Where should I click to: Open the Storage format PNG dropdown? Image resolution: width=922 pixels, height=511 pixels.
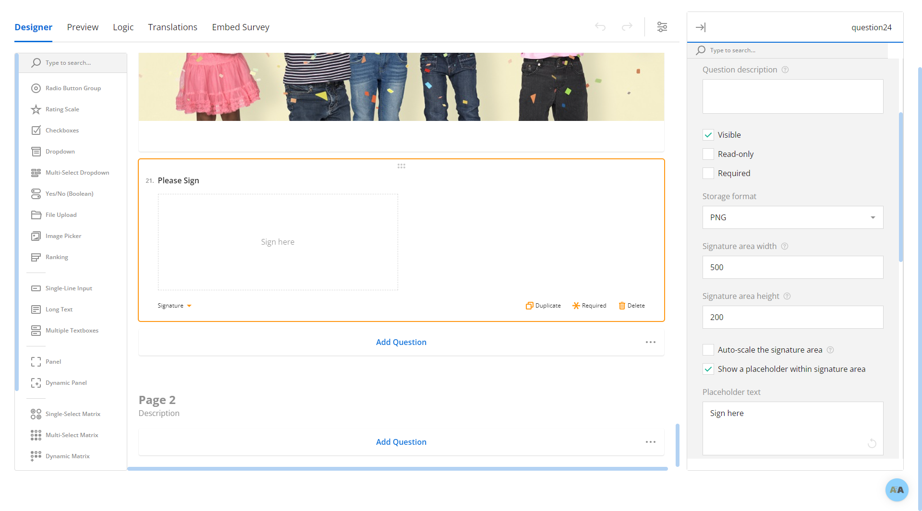tap(792, 217)
